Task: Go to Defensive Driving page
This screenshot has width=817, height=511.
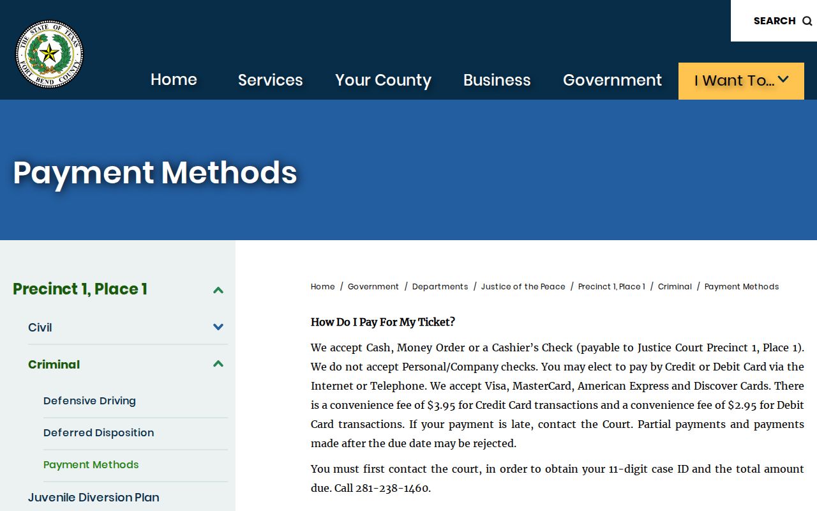Action: [x=89, y=401]
